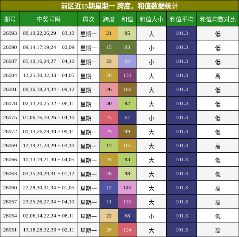Click winning numbers 09,14,17,19,24 + 02,09

48,47
